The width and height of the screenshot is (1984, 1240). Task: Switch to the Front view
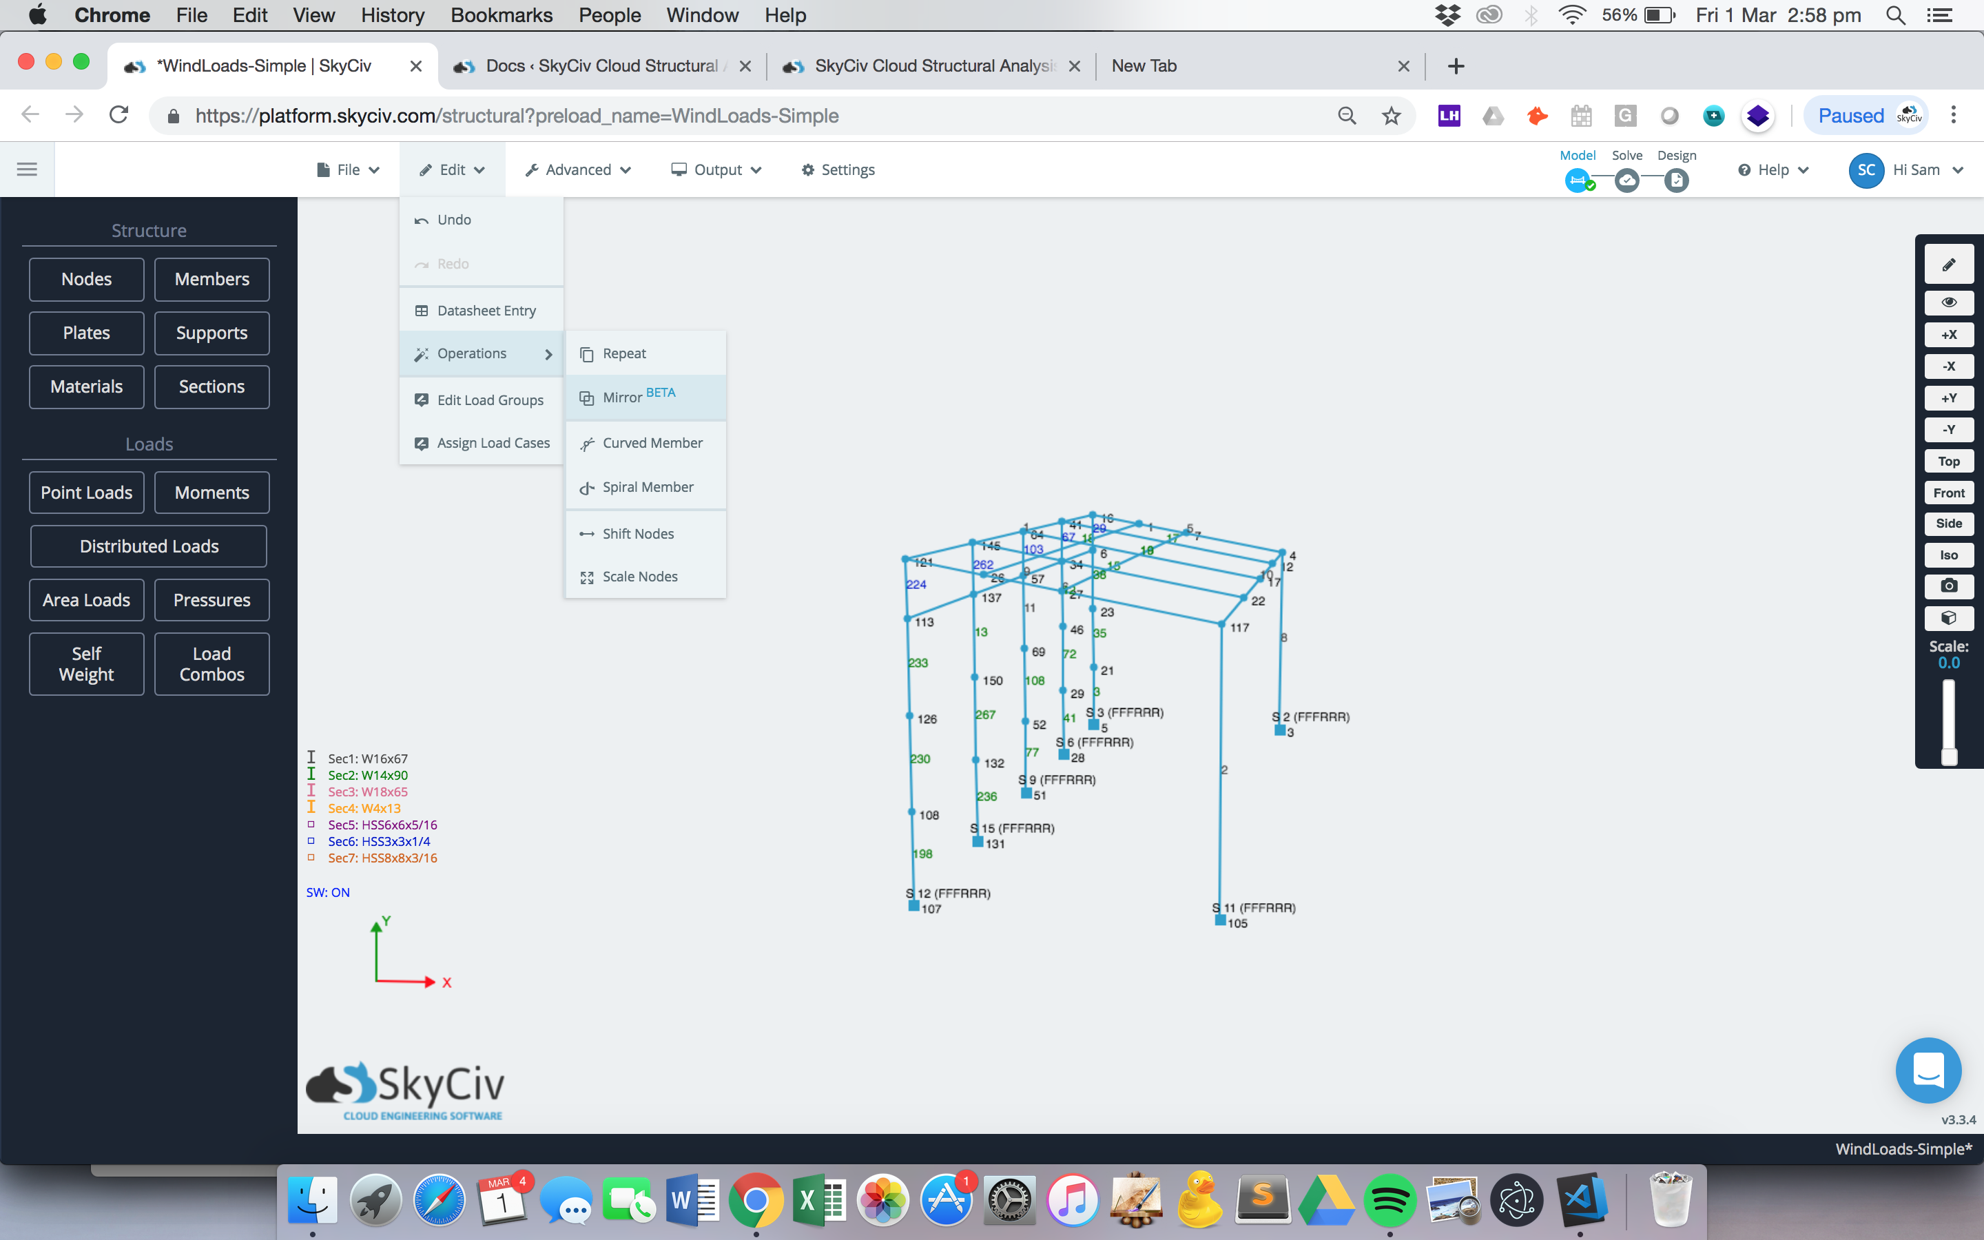point(1949,493)
